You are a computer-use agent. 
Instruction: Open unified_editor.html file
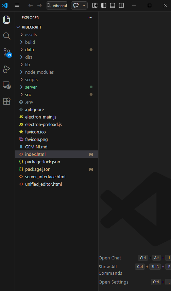(56, 184)
